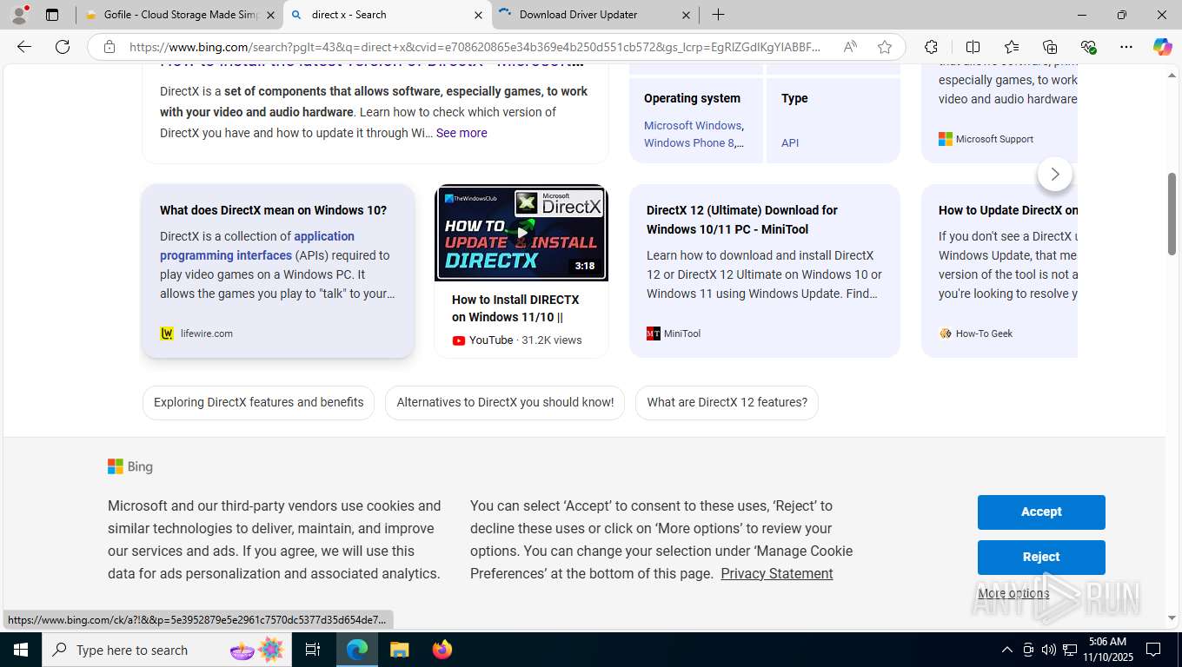
Task: Accept Bing cookies
Action: point(1041,512)
